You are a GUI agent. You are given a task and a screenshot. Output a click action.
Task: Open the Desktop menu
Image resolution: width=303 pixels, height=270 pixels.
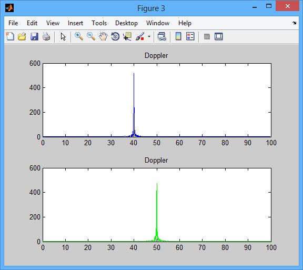tap(126, 23)
